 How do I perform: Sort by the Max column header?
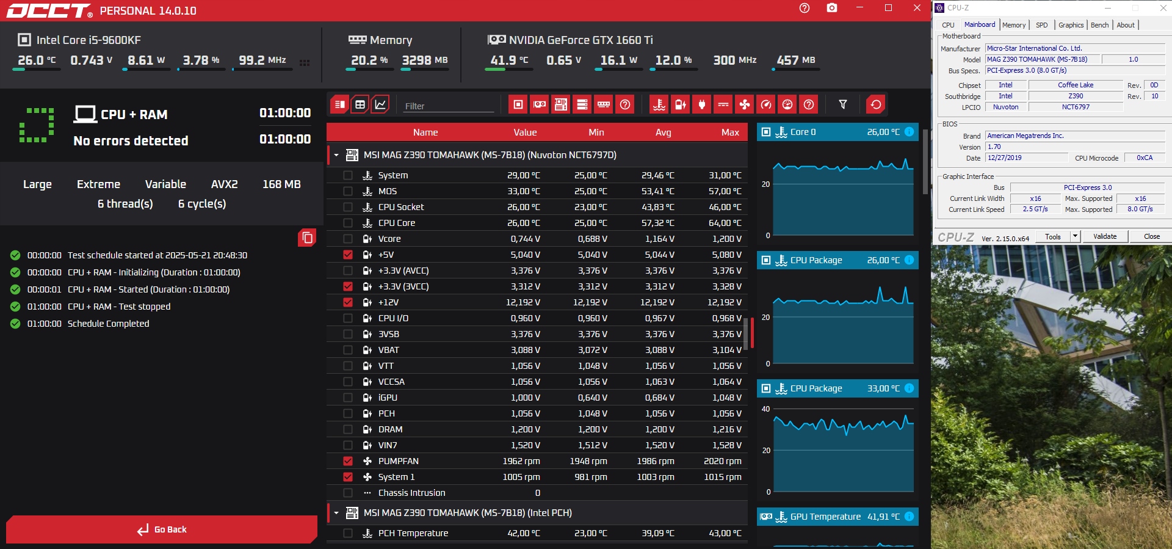click(730, 132)
